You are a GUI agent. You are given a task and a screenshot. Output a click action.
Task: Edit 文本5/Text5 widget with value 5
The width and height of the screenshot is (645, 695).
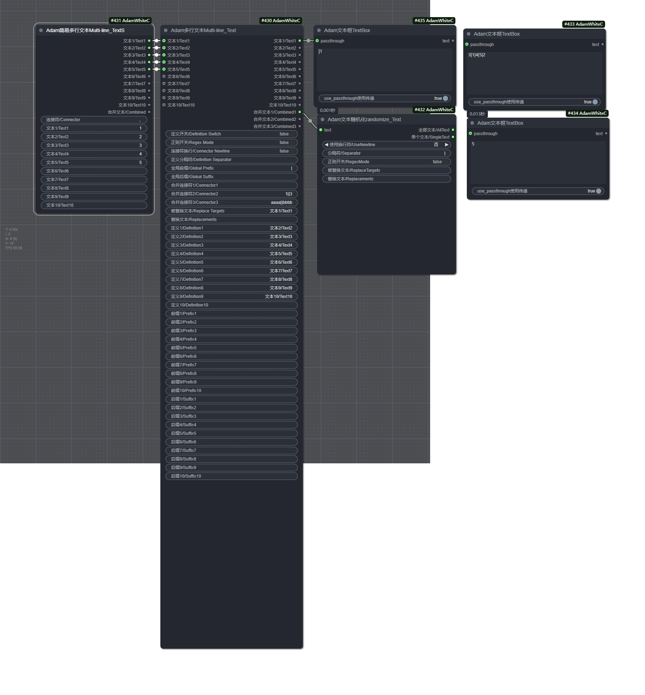click(94, 163)
